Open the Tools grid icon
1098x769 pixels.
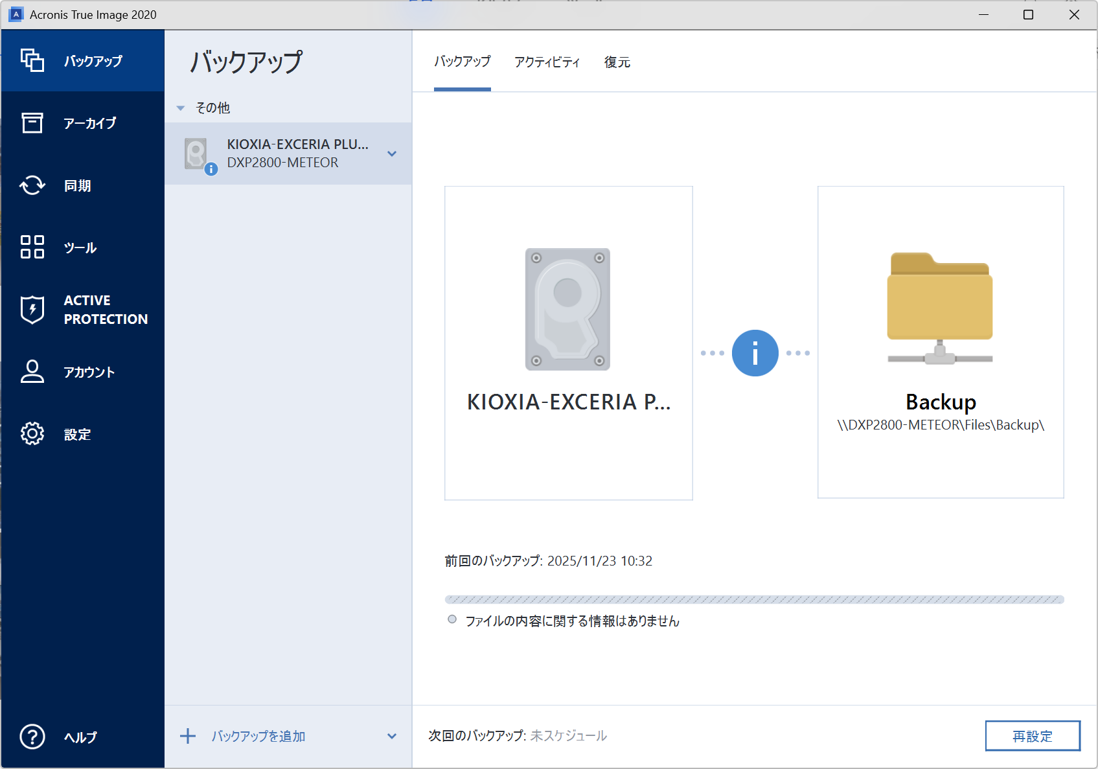click(32, 247)
